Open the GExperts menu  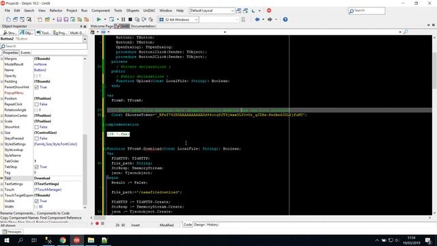point(132,11)
